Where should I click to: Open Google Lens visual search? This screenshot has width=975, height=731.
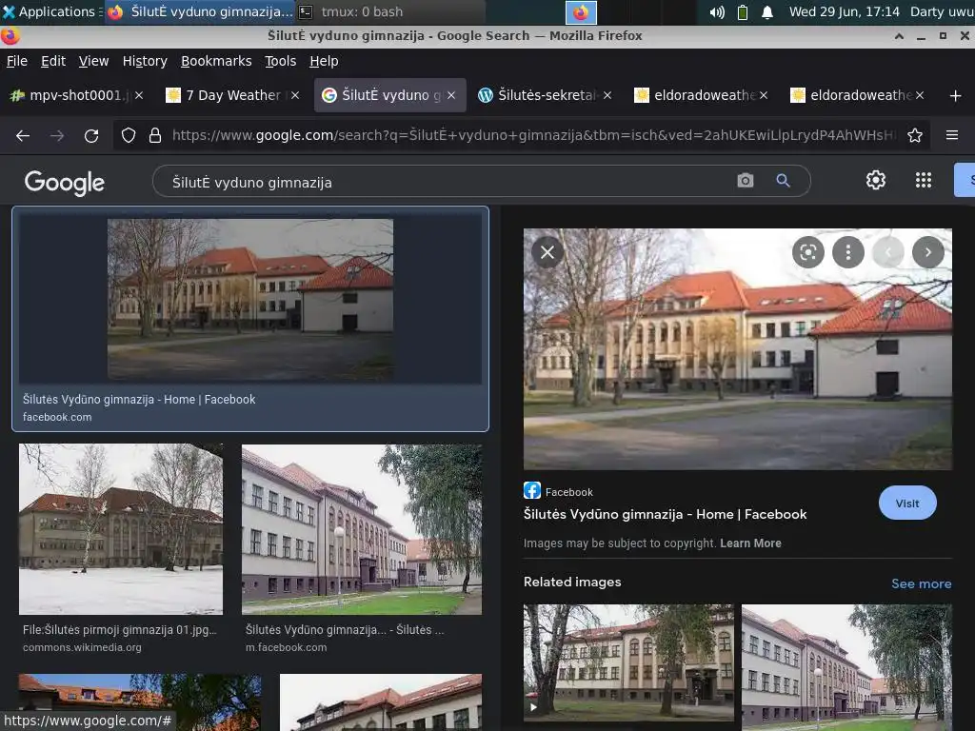(x=807, y=252)
